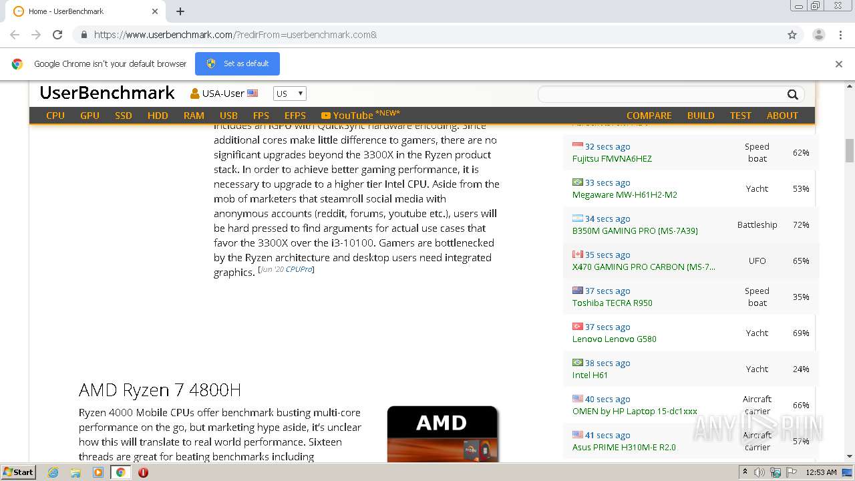Viewport: 855px width, 481px height.
Task: Open Fujitsu FMVNA6HEZ benchmark link
Action: coord(612,158)
